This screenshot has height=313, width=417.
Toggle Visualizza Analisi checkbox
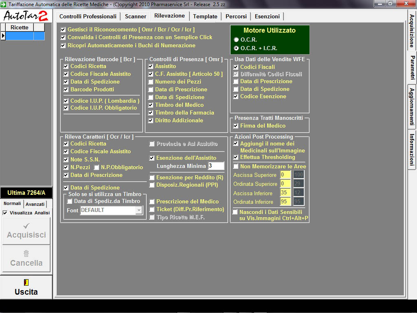tap(5, 213)
